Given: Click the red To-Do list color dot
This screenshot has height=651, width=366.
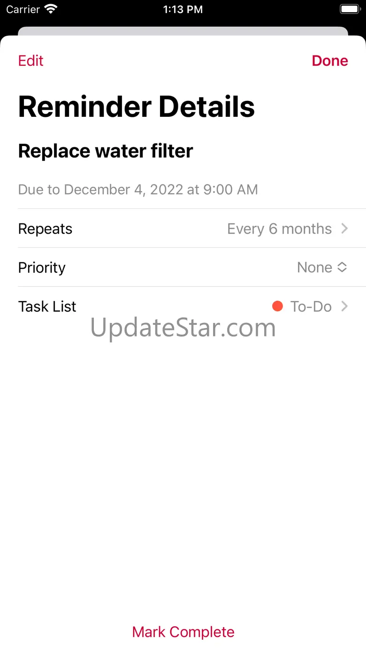Looking at the screenshot, I should [x=277, y=306].
